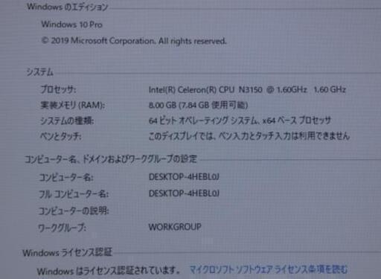Select the Intel(R) Celeron(R) CPU N3150 processor value

tap(247, 89)
